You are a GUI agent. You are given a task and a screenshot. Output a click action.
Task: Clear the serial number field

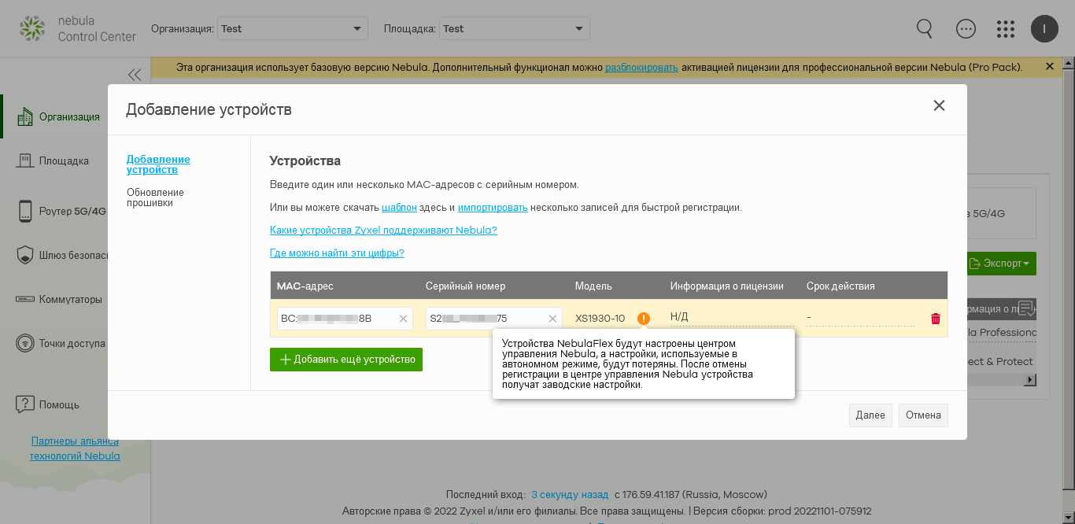pyautogui.click(x=552, y=319)
